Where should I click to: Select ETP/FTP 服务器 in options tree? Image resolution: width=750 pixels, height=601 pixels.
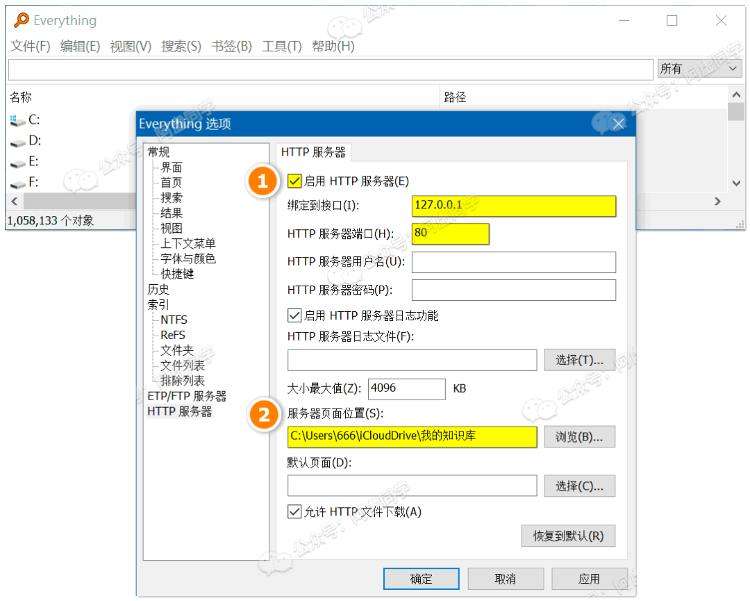click(x=187, y=396)
